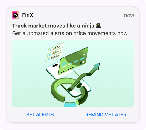Click the ninja emoji in the title
Image resolution: width=146 pixels, height=130 pixels.
(x=98, y=26)
